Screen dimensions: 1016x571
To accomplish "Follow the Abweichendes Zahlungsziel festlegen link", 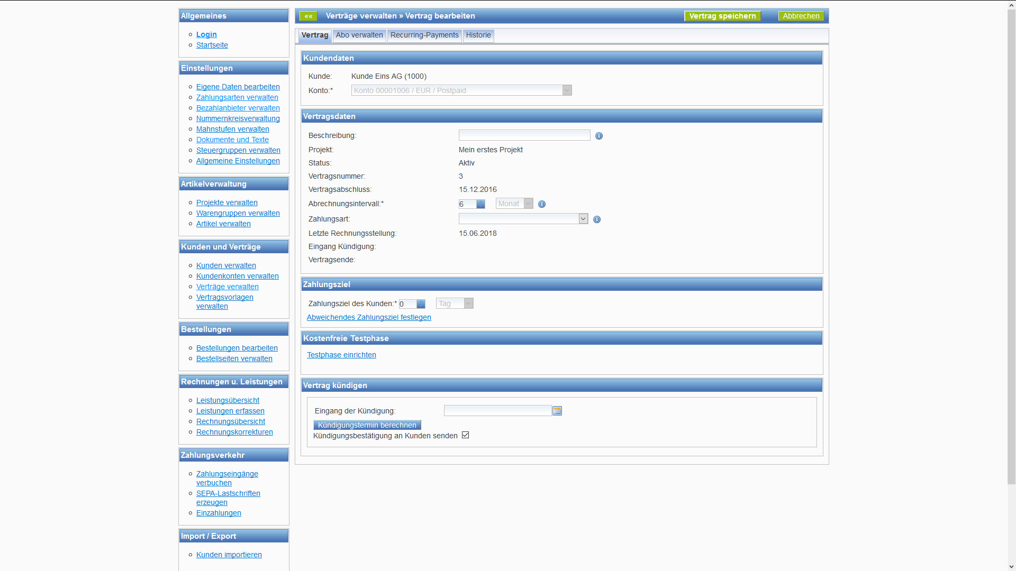I will click(369, 317).
